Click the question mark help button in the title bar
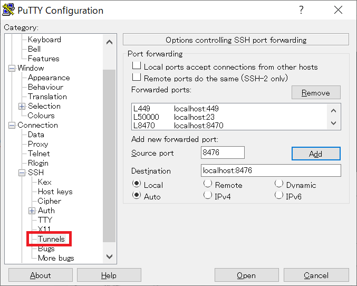This screenshot has height=286, width=357. (x=301, y=10)
